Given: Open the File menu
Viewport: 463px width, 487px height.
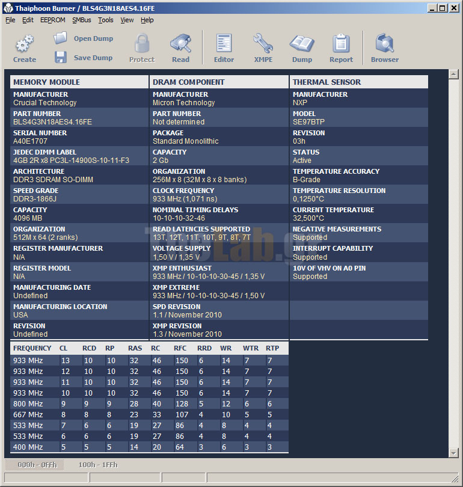Looking at the screenshot, I should coord(10,20).
